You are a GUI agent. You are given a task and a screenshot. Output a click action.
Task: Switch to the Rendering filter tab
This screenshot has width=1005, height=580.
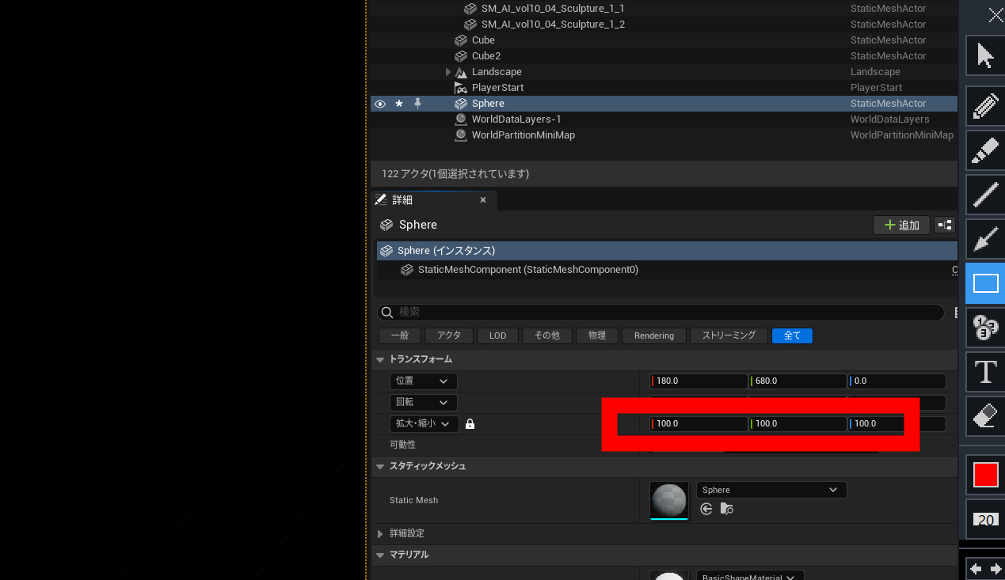click(x=653, y=335)
